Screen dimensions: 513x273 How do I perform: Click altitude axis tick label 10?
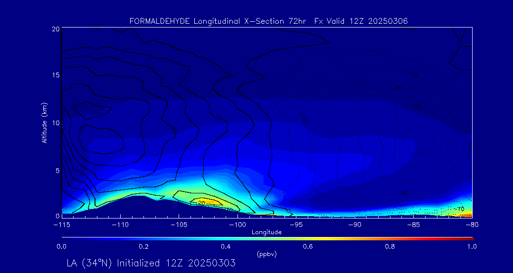(x=55, y=123)
